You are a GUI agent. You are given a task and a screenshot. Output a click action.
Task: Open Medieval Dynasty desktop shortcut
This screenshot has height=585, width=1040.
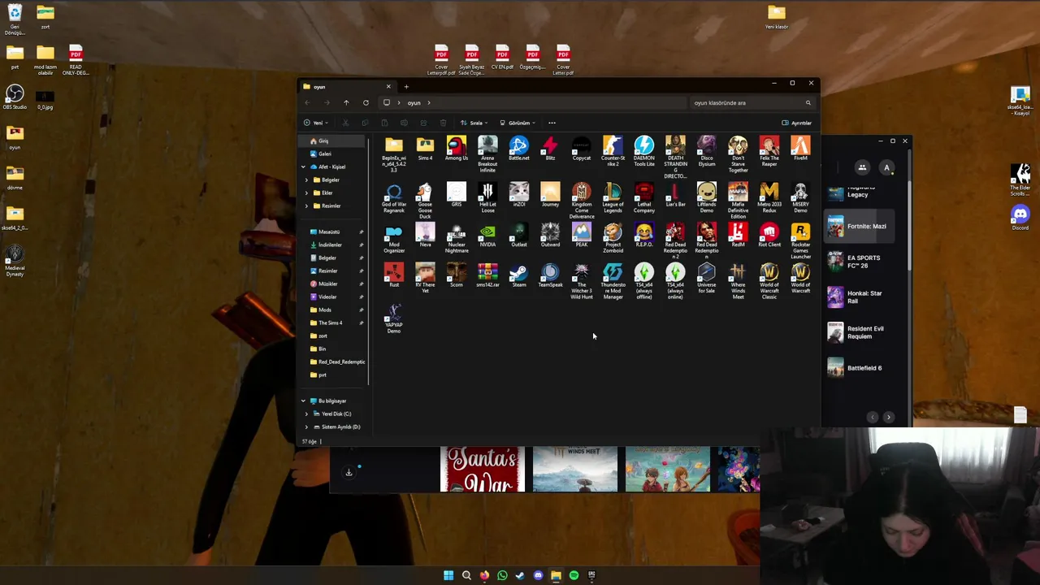[15, 262]
